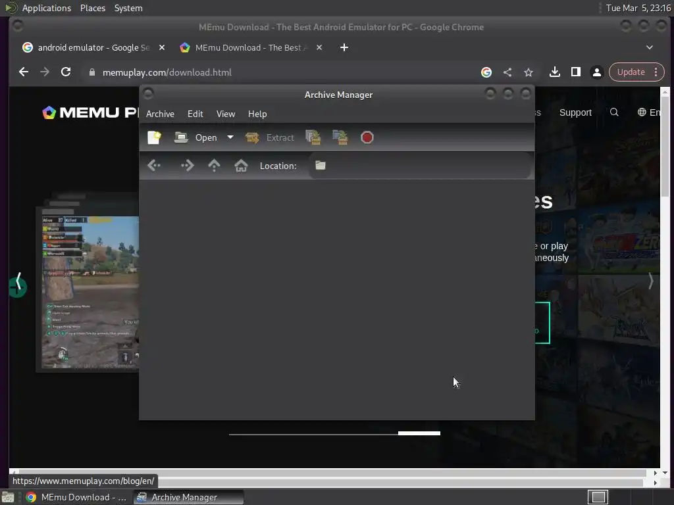
Task: Go to home location in Archive Manager
Action: [x=241, y=165]
